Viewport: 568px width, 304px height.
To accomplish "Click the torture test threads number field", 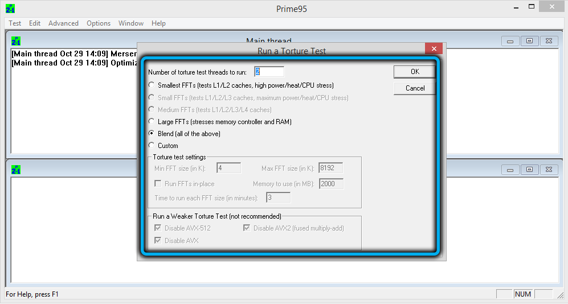I will coord(269,72).
